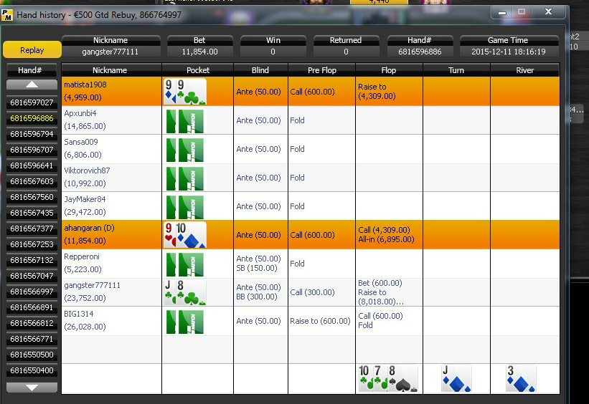Select highlighted hand 6816596886
Image resolution: width=589 pixels, height=404 pixels.
pos(32,118)
